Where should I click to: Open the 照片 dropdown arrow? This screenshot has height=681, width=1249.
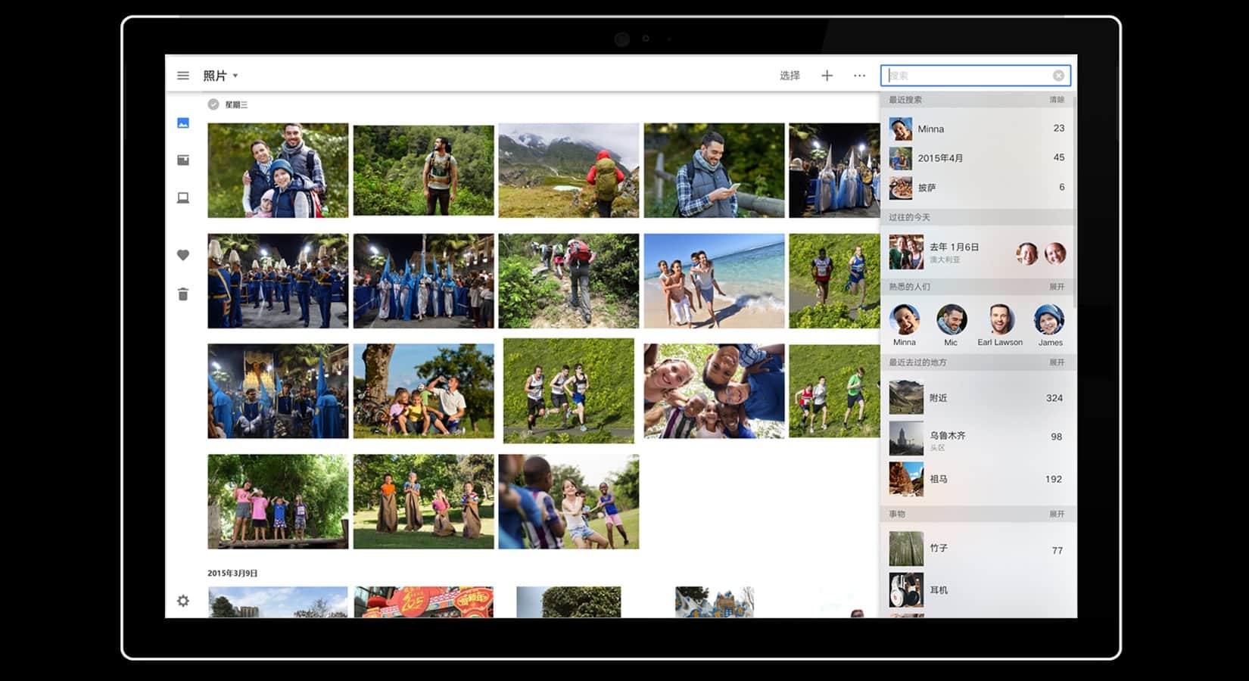pos(235,76)
